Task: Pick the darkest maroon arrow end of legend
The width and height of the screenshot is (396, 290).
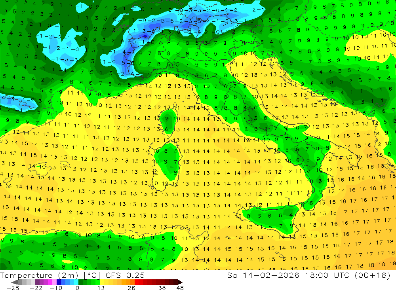Action: (180, 282)
